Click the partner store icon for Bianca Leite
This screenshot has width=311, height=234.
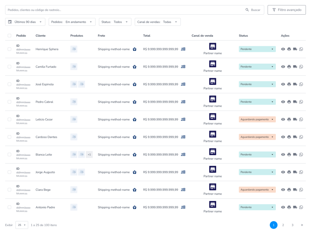[x=213, y=152]
